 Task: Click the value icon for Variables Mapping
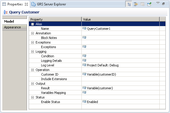[84, 92]
